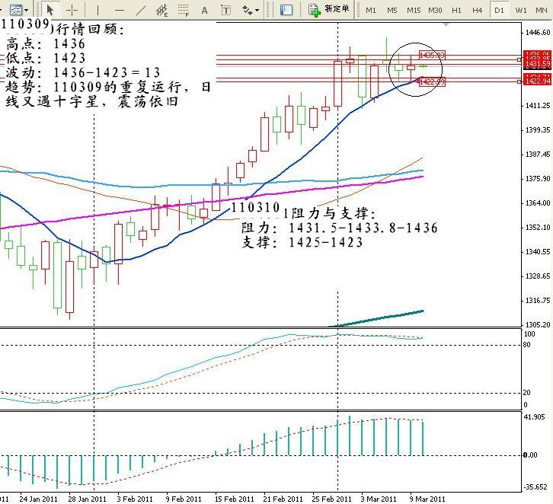
Task: Switch to H1 timeframe
Action: [456, 10]
